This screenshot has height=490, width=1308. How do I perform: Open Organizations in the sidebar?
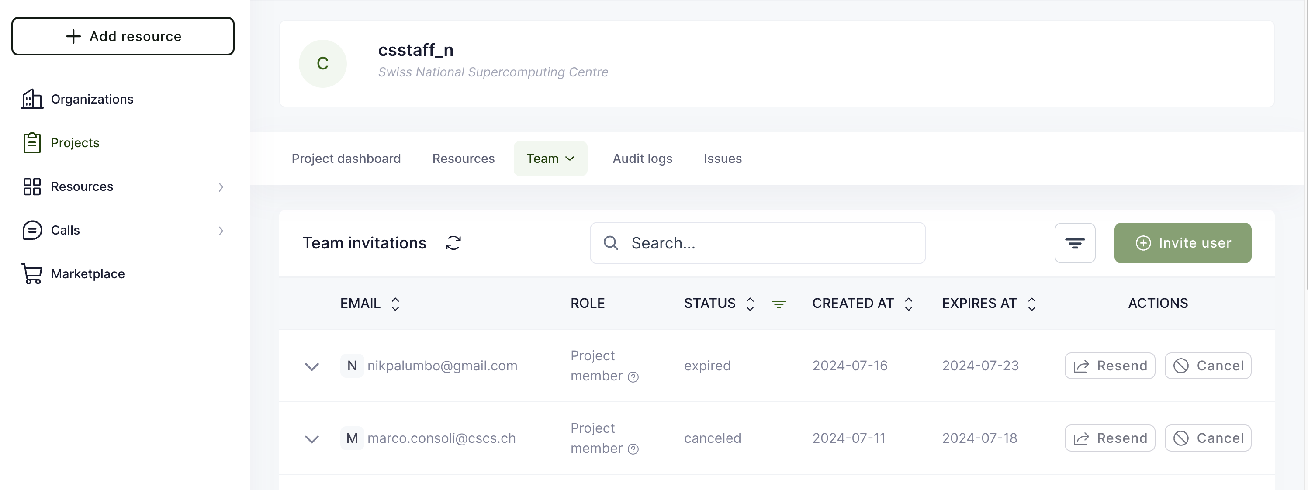click(x=92, y=99)
